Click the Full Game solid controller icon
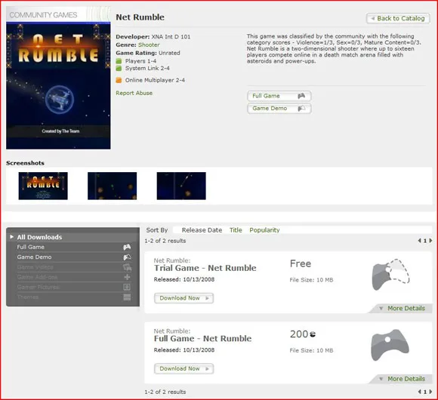Screen dimensions: 438x400 tap(390, 345)
